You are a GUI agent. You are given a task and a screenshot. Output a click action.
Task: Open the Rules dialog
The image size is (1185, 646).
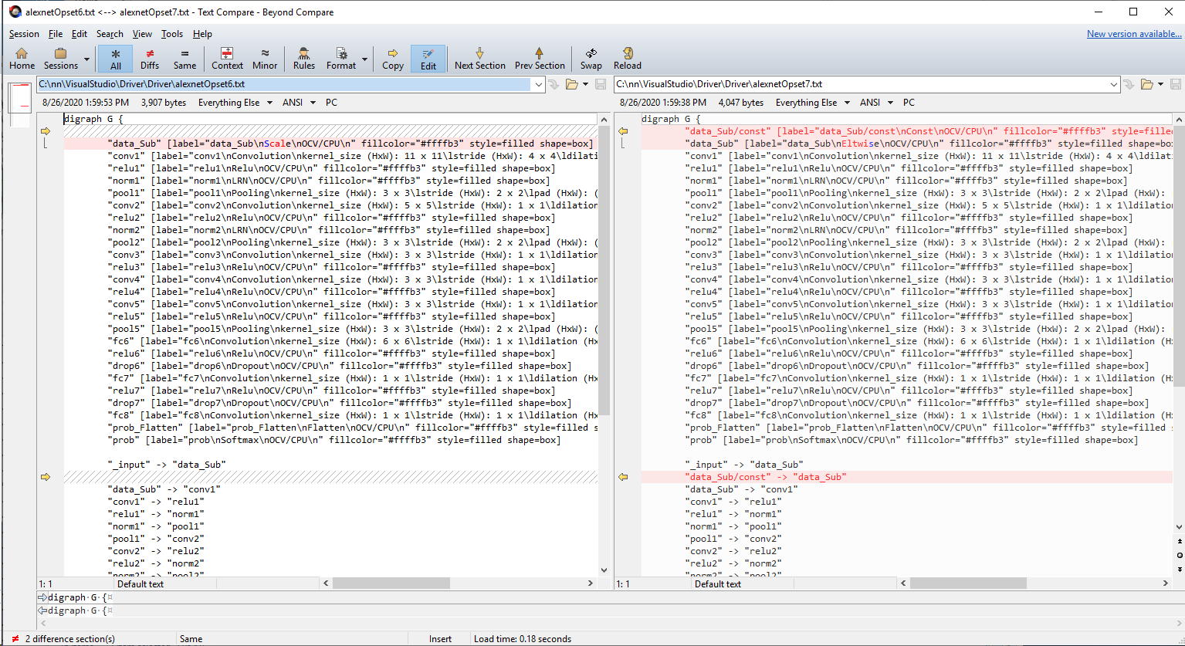303,58
